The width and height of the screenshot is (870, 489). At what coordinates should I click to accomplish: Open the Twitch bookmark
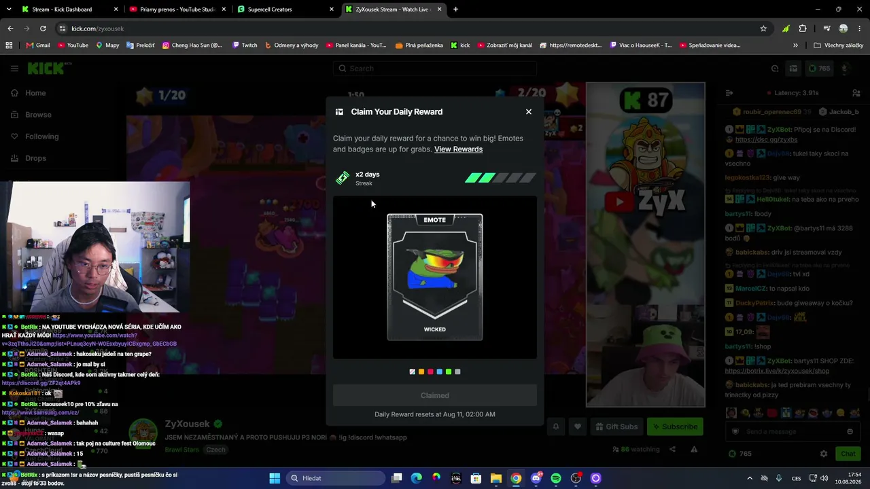[245, 46]
